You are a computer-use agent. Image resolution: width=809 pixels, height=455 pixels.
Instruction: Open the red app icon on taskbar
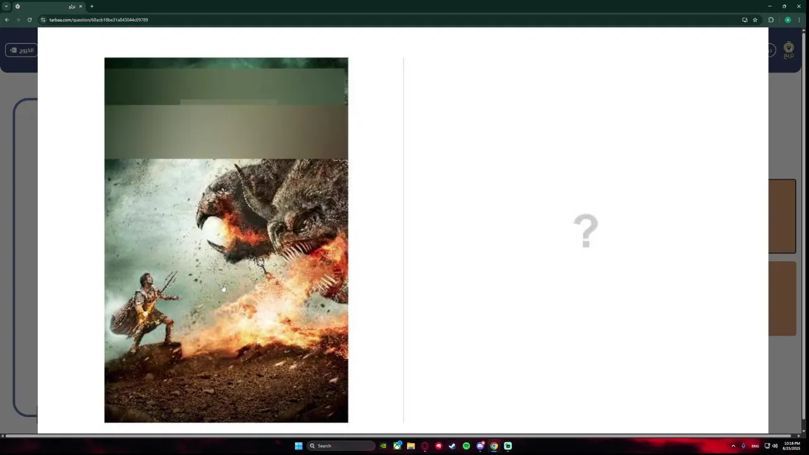pyautogui.click(x=439, y=446)
